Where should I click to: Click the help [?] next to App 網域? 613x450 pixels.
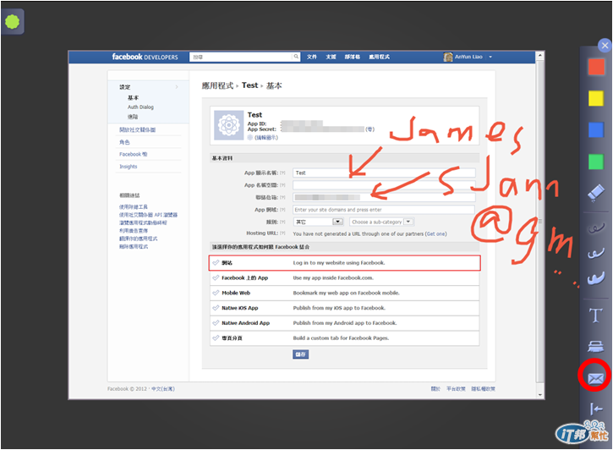coord(282,210)
